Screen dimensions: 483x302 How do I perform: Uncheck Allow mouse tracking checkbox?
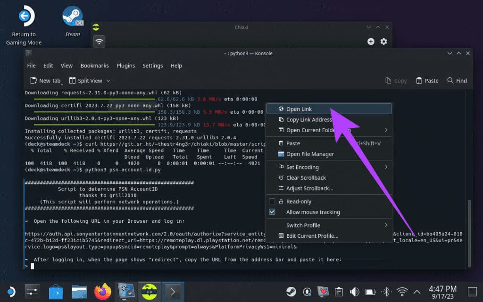point(272,212)
